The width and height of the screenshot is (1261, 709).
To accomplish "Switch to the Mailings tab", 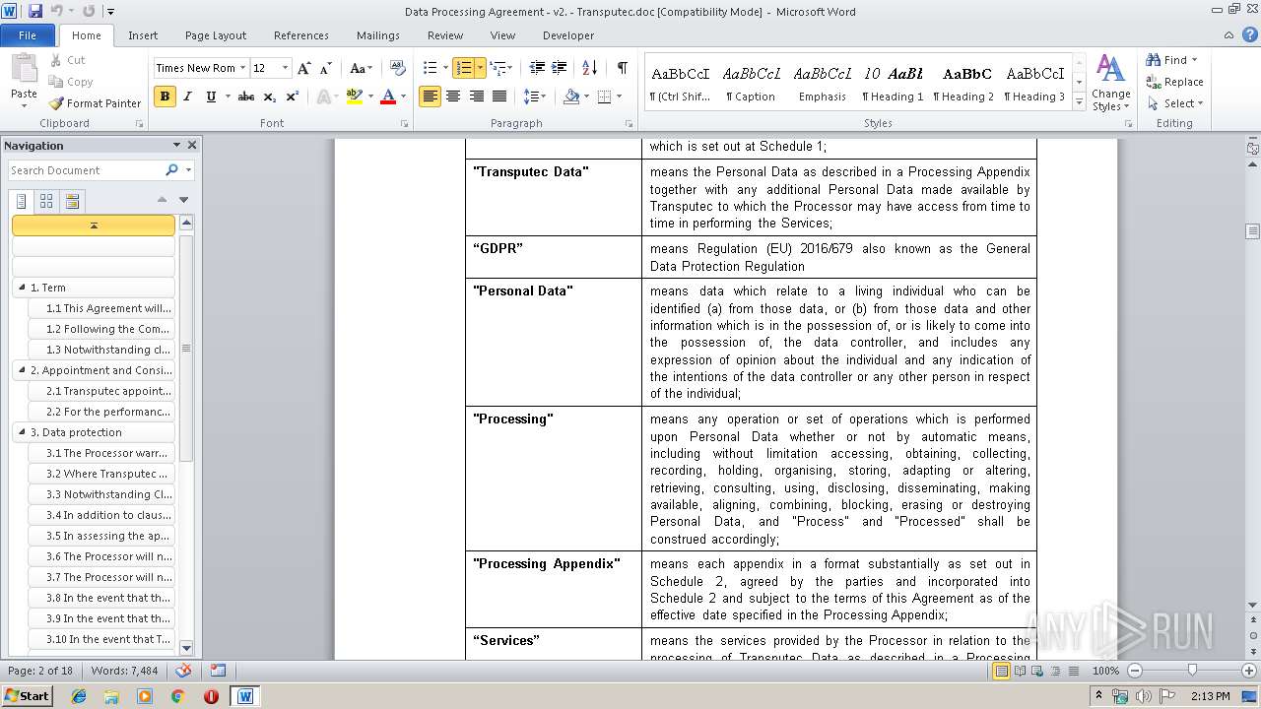I will [378, 35].
